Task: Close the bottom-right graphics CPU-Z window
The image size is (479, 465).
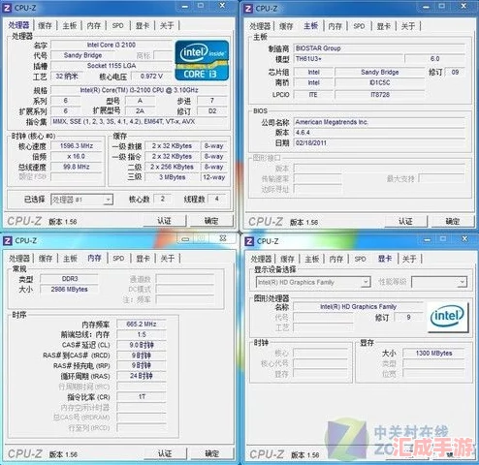Action: tap(464, 239)
